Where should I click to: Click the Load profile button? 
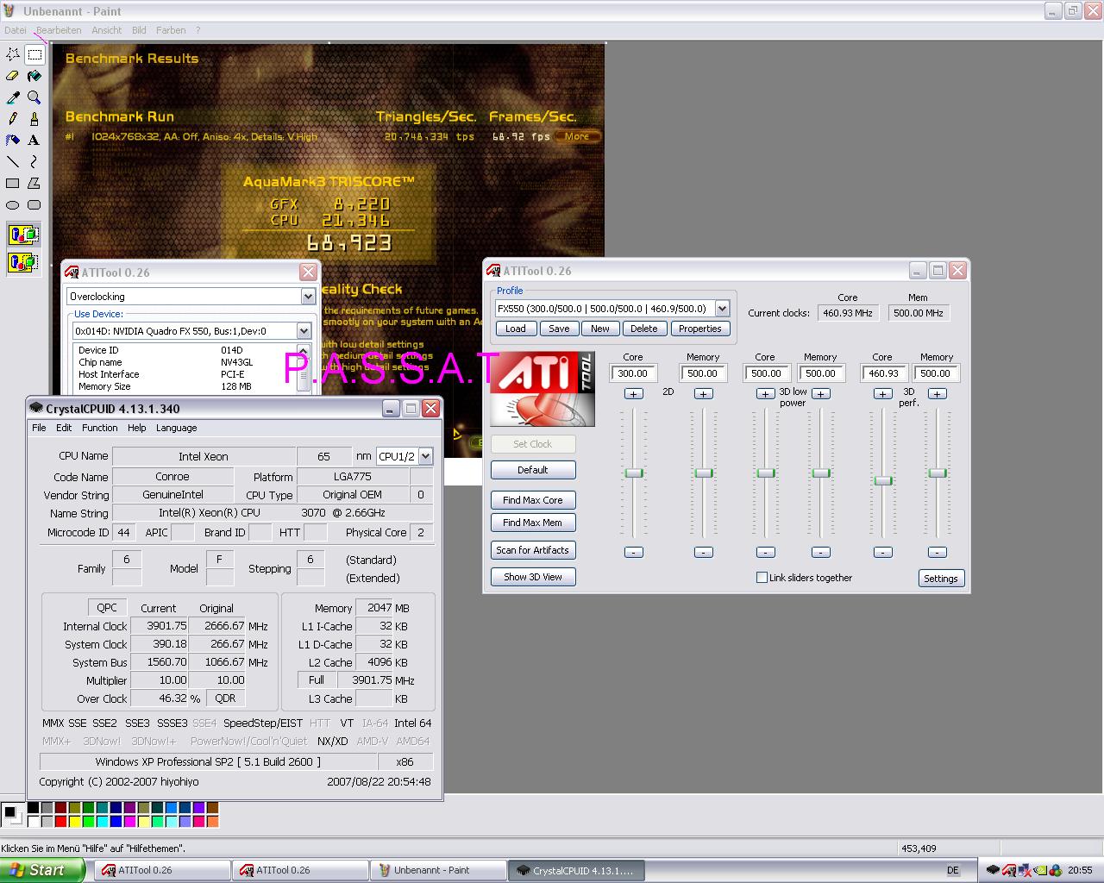pyautogui.click(x=516, y=329)
